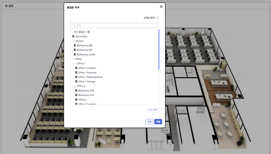Image resolution: width=271 pixels, height=154 pixels.
Task: Collapse the Office 1 subgroup chevron
Action: (x=75, y=63)
